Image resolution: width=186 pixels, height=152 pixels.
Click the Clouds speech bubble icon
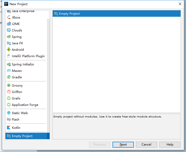[9, 30]
